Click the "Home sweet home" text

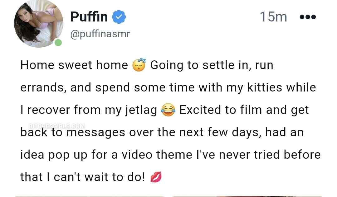74,65
